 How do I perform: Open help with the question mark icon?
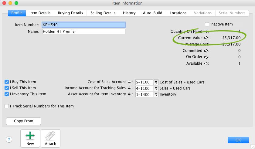click(9, 140)
